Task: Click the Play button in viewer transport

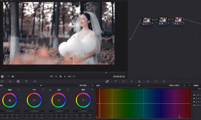Action: click(65, 77)
